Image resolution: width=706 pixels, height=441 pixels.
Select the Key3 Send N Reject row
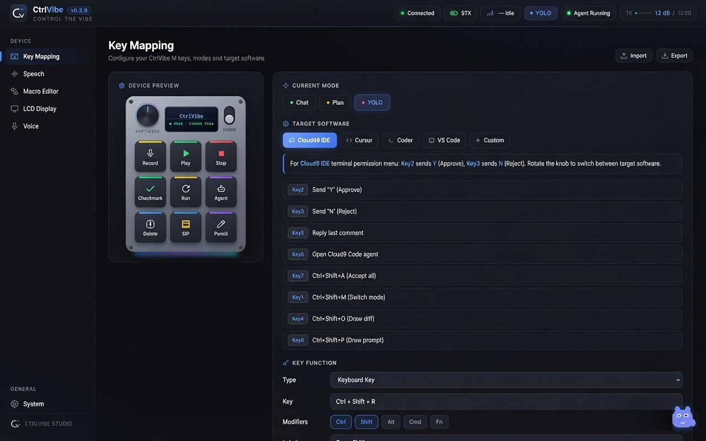483,211
